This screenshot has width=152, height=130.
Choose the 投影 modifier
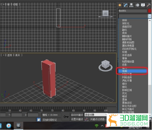click(x=125, y=65)
